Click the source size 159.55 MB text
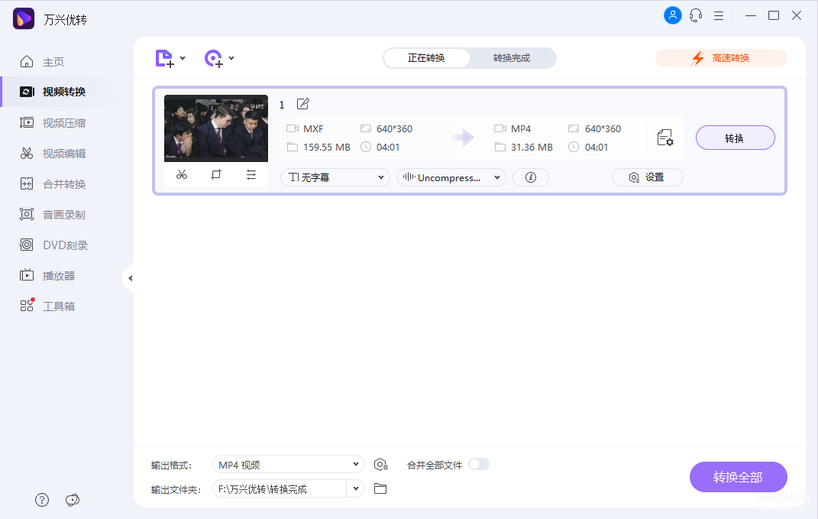818x519 pixels. (327, 148)
